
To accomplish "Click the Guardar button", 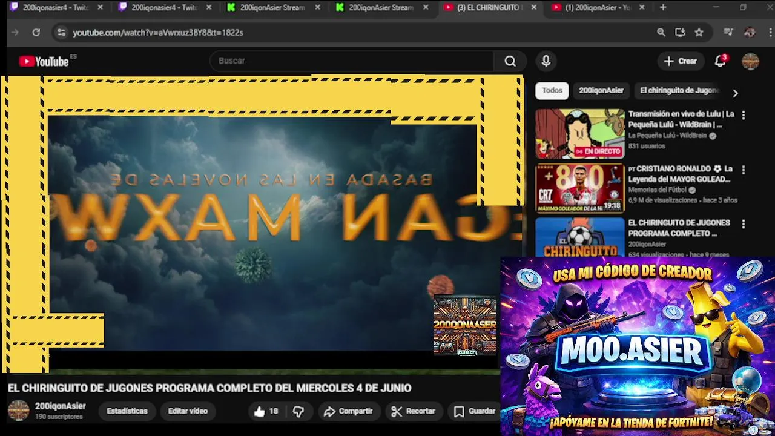I will (475, 411).
